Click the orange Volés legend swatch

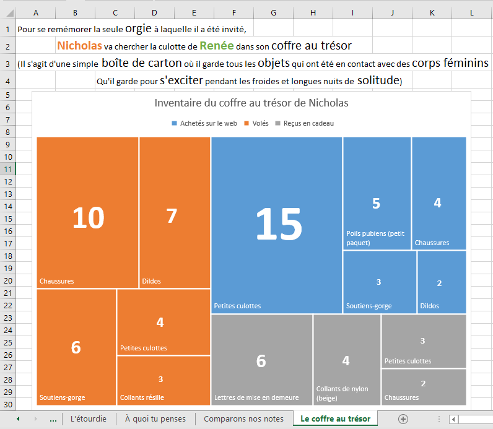[245, 124]
